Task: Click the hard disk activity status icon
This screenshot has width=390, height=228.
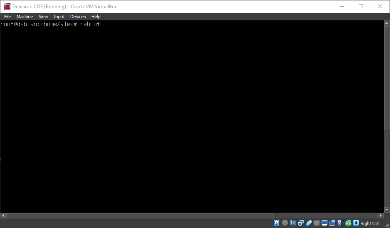Action: tap(277, 223)
